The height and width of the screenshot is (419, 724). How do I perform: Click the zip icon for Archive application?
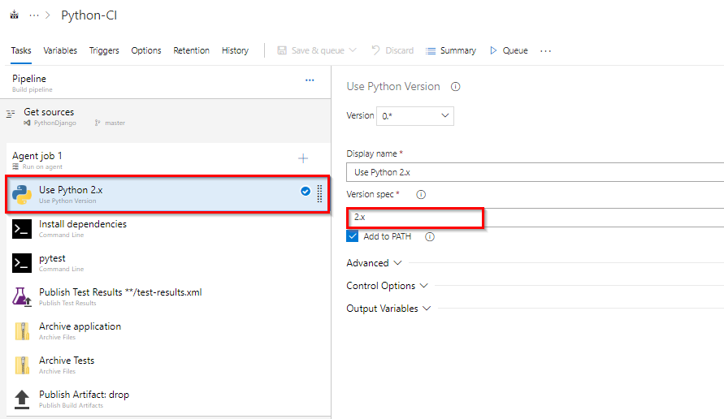(x=22, y=331)
